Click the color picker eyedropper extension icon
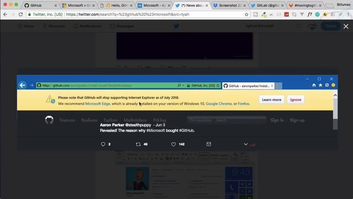 264,15
